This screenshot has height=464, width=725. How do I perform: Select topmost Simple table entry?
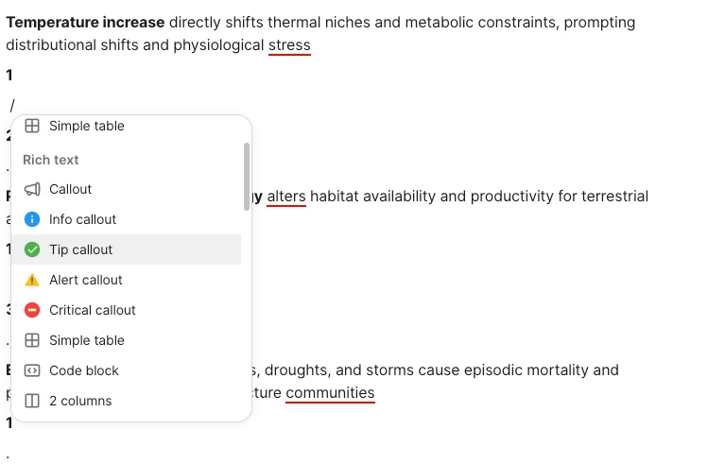[x=87, y=126]
